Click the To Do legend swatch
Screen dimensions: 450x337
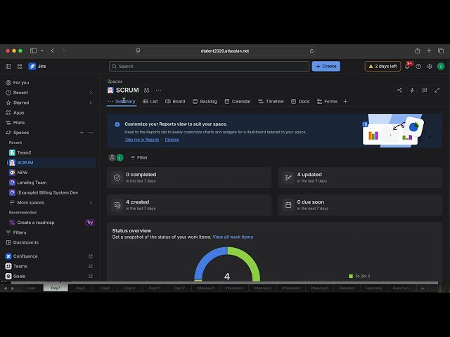click(x=351, y=276)
